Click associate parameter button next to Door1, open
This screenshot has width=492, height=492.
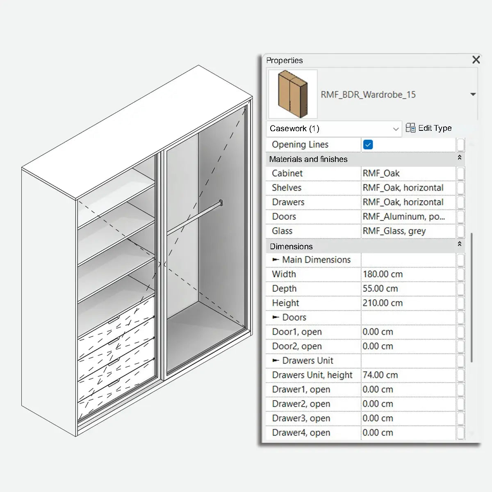coord(461,332)
